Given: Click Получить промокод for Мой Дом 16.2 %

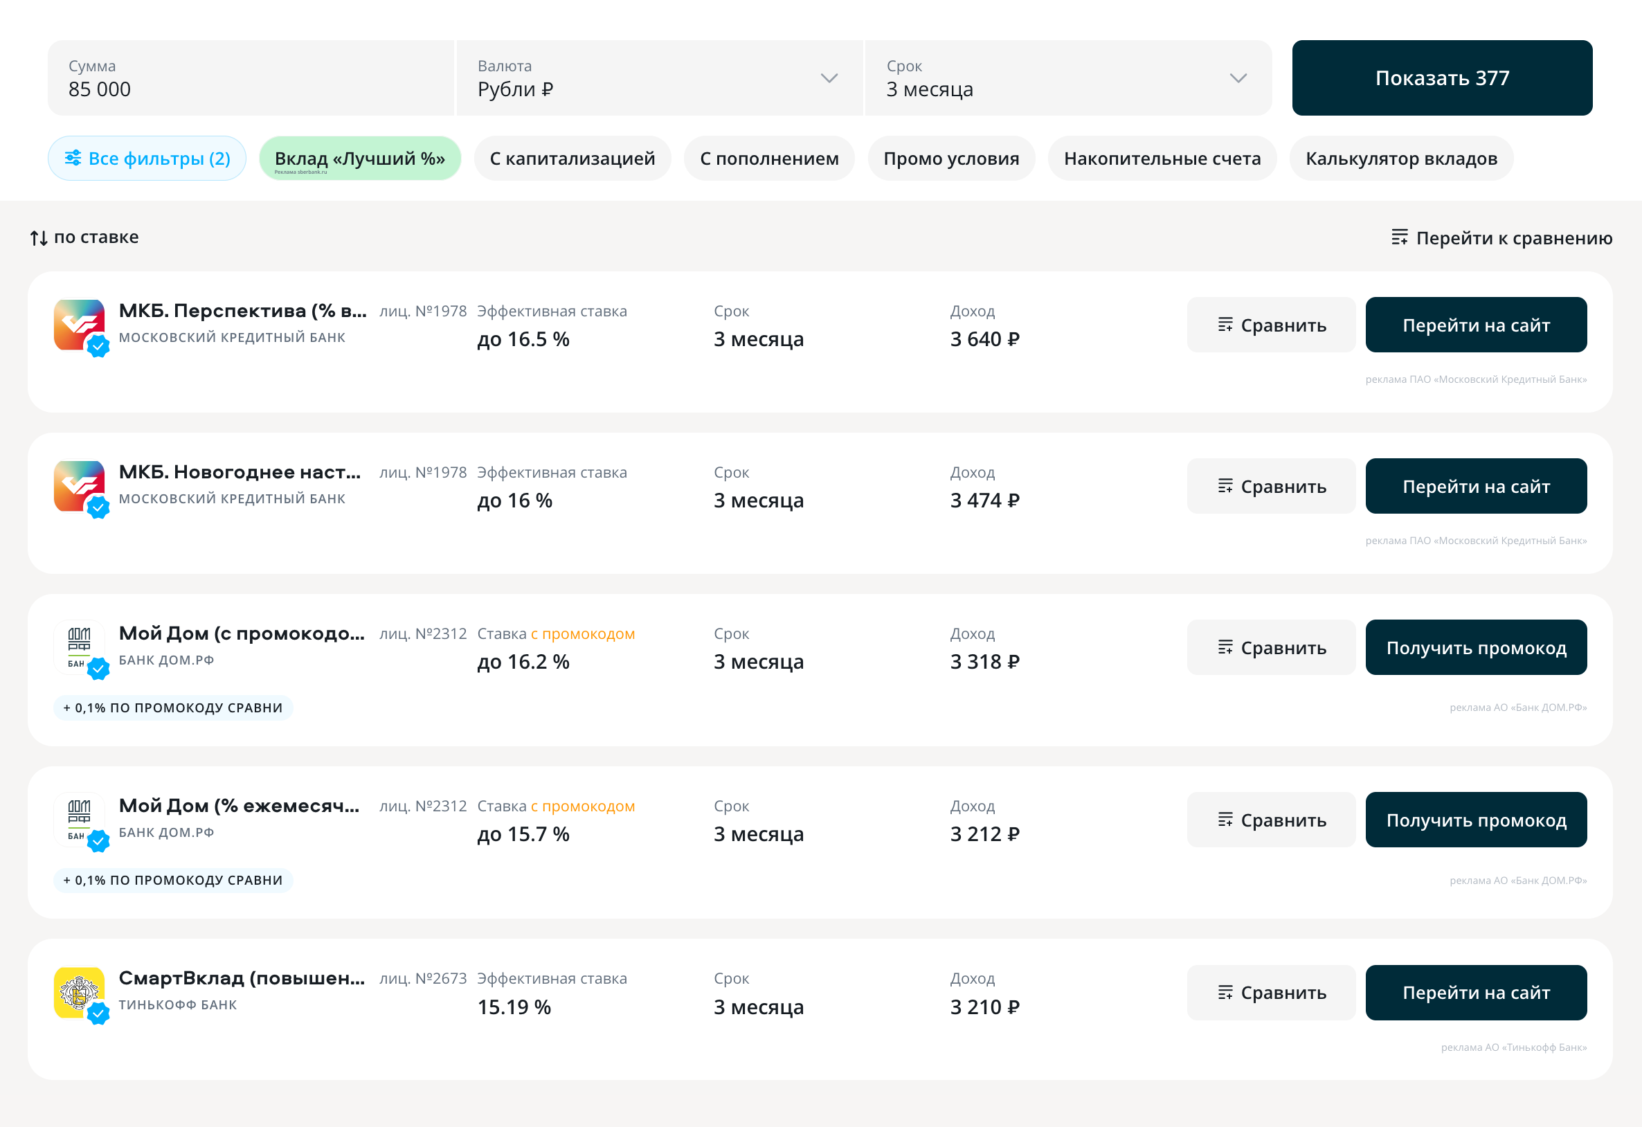Looking at the screenshot, I should 1476,647.
